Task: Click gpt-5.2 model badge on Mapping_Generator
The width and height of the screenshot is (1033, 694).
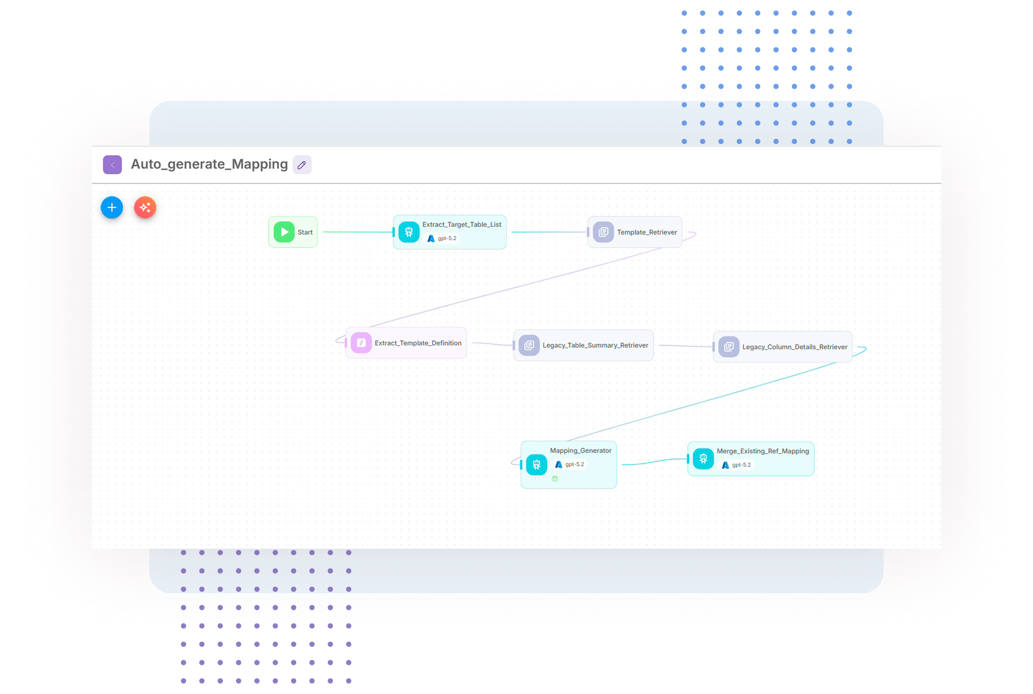Action: point(570,465)
